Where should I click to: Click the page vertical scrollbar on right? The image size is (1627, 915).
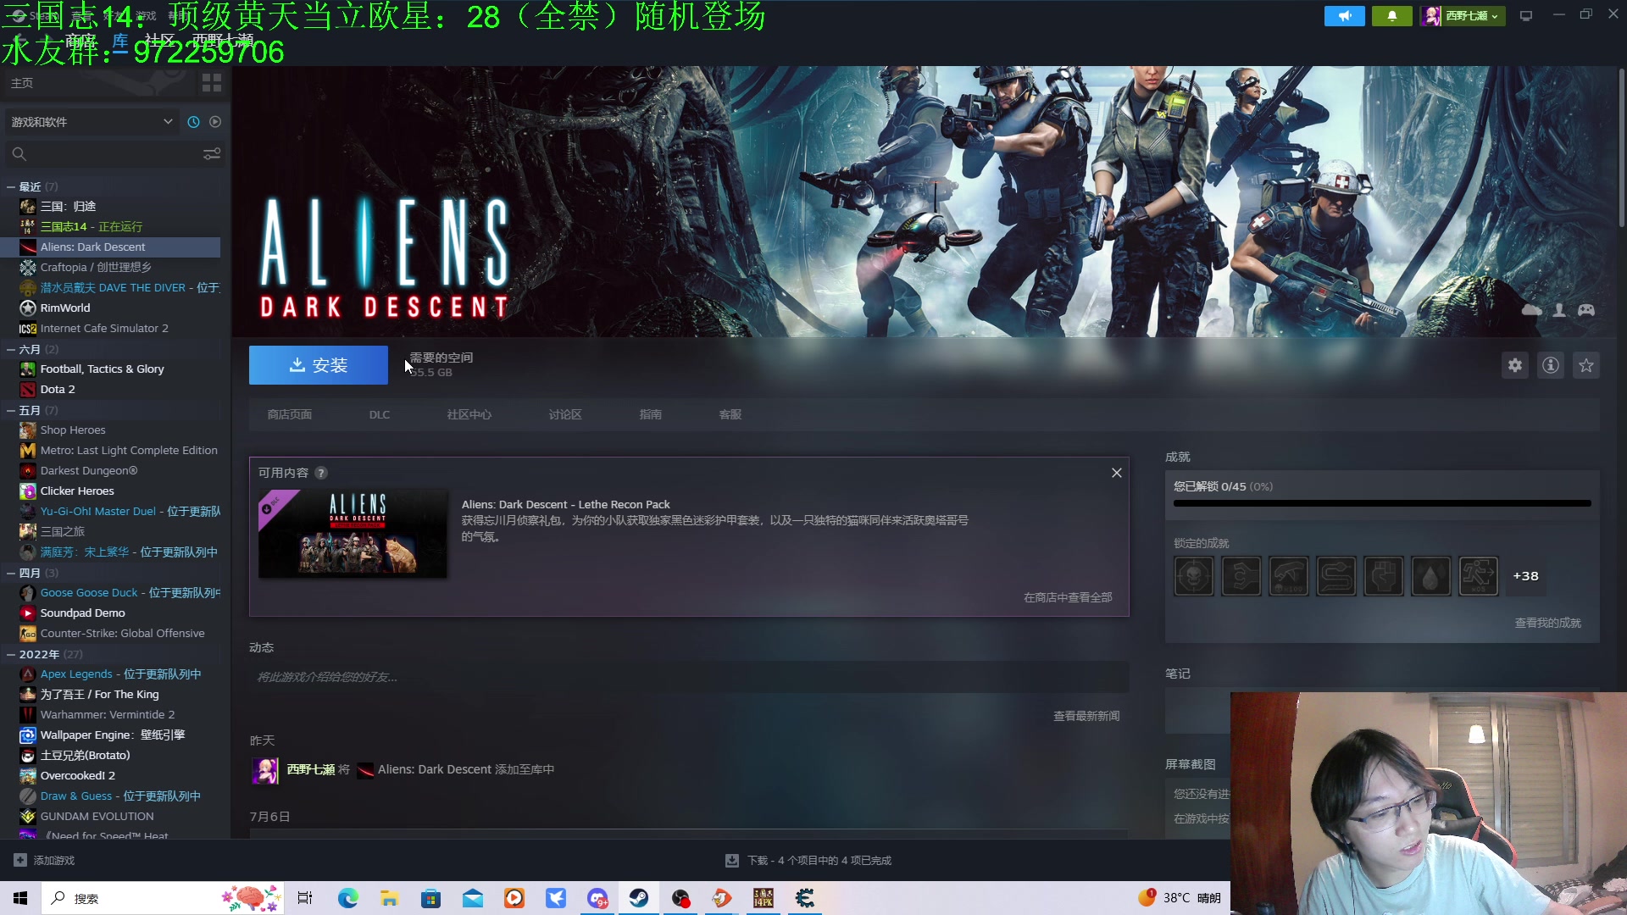pos(1621,147)
